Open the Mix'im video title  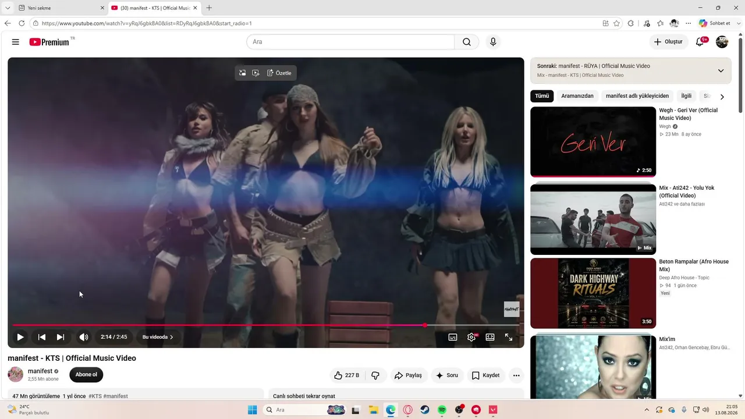tap(667, 339)
